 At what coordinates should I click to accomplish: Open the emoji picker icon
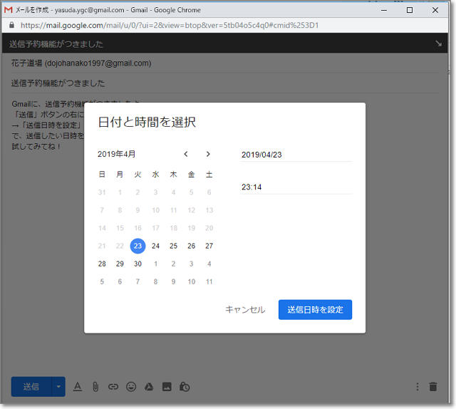click(x=131, y=387)
